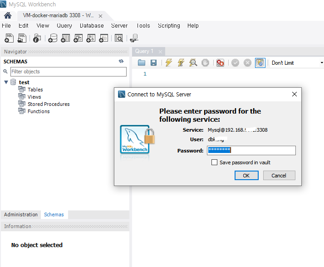Image resolution: width=324 pixels, height=267 pixels.
Task: Toggle continue-on-error stop icon
Action: [x=220, y=62]
